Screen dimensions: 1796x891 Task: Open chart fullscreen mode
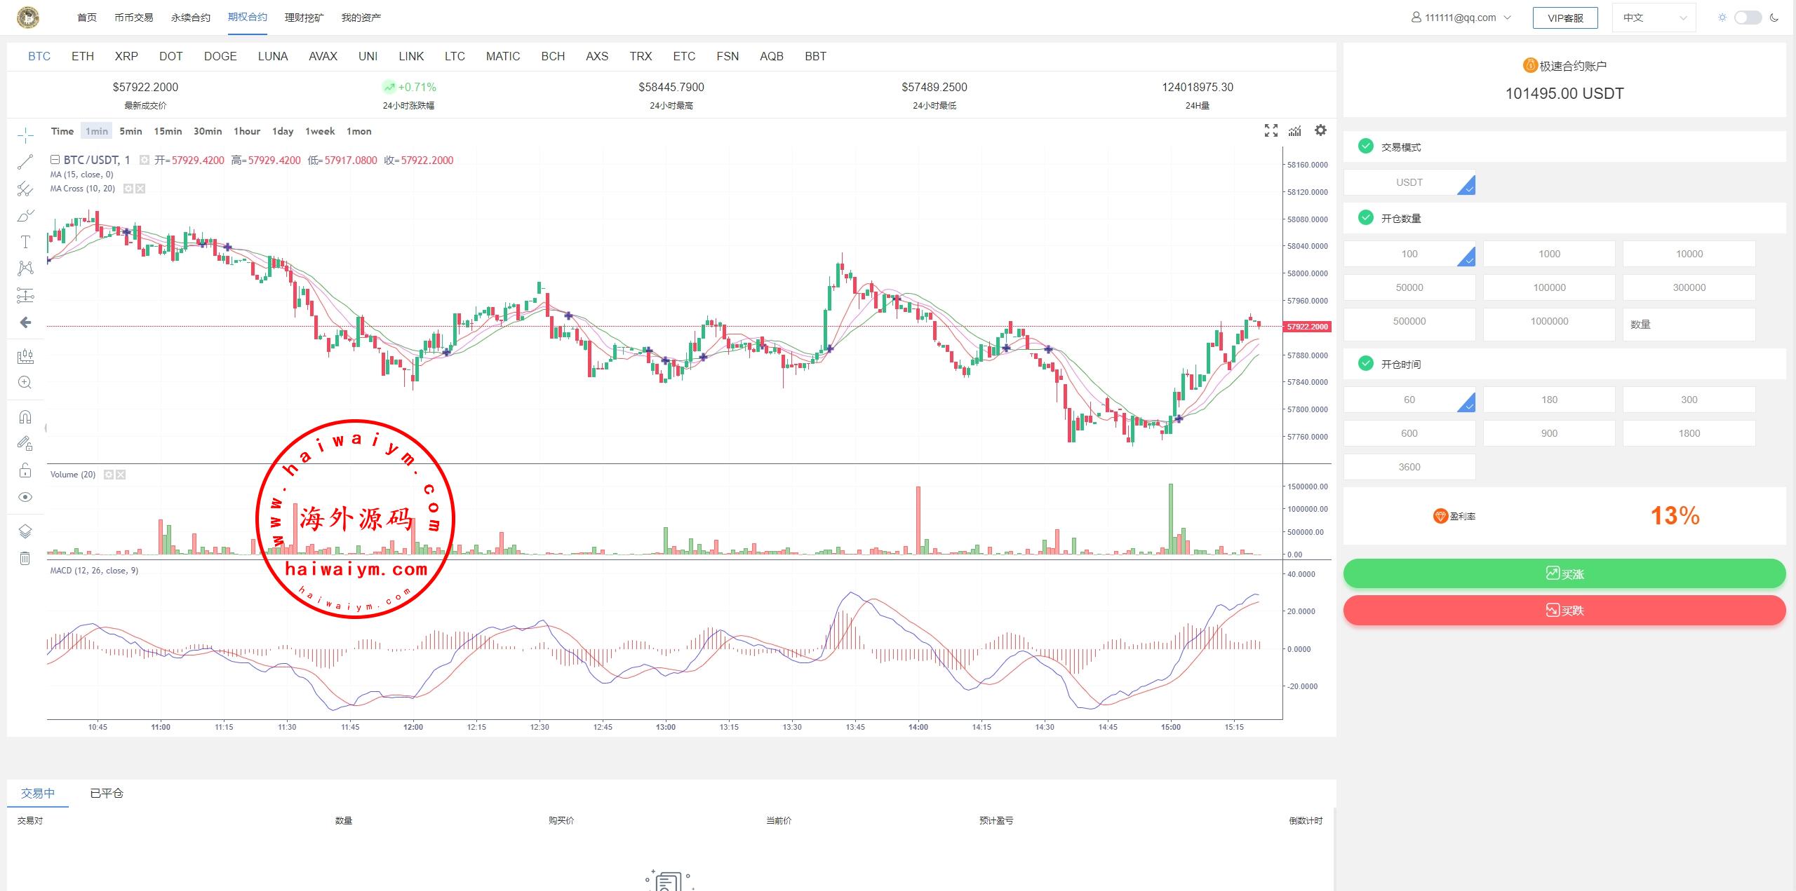point(1271,130)
